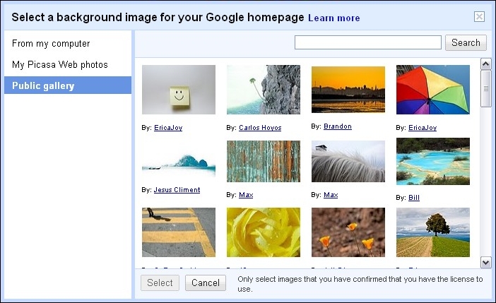Close the background image dialog
The height and width of the screenshot is (303, 496).
(480, 17)
